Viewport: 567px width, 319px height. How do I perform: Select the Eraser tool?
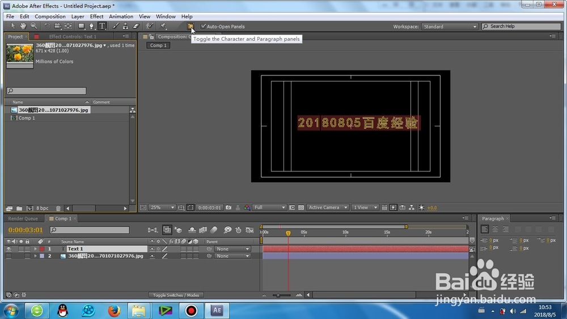click(x=136, y=26)
